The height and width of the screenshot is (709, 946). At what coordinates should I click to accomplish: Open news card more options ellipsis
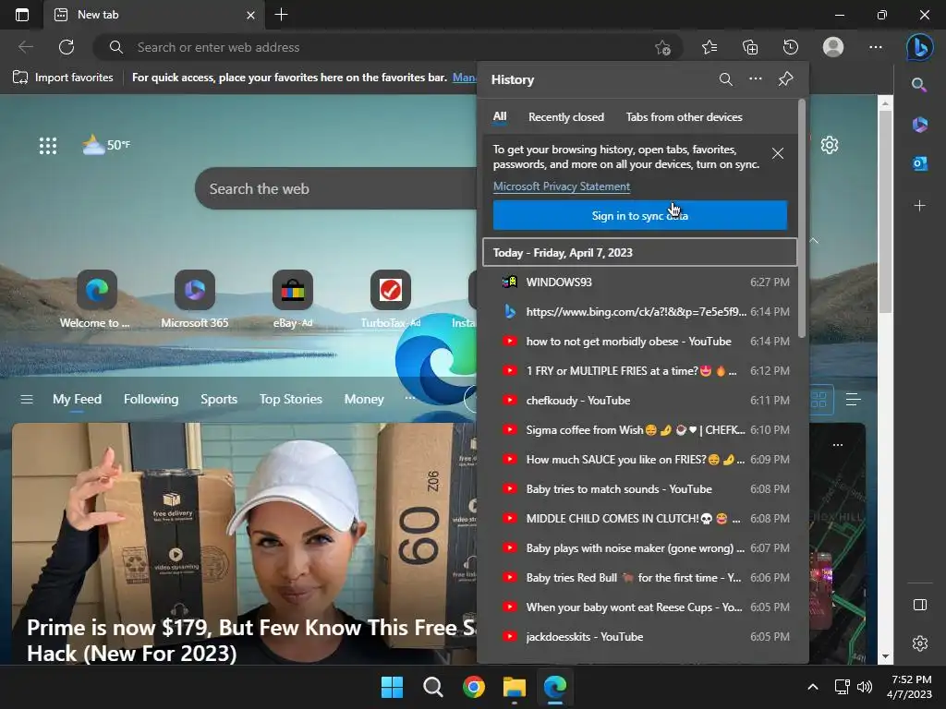837,445
